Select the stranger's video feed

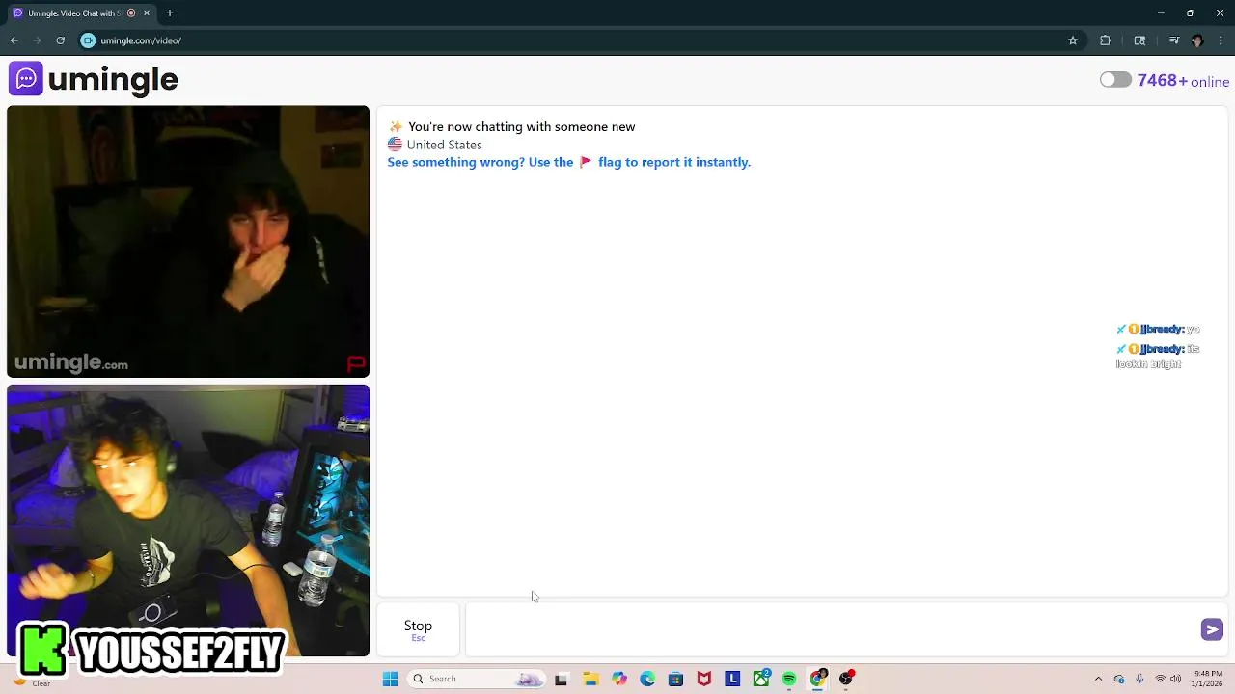[x=188, y=241]
